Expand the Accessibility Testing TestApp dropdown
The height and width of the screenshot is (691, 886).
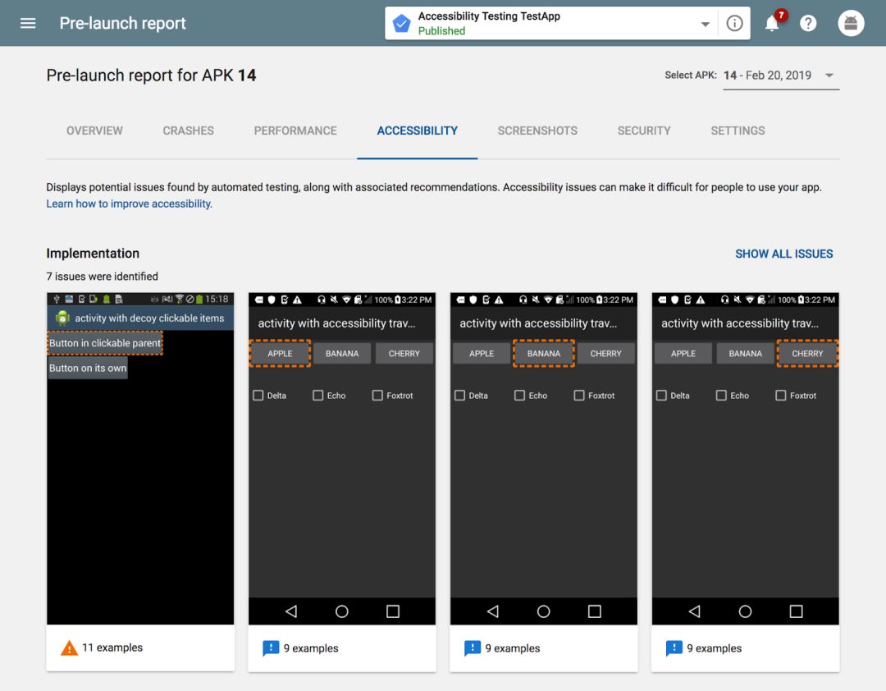pyautogui.click(x=705, y=25)
